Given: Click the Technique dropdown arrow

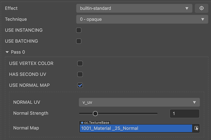Looking at the screenshot, I should point(202,19).
